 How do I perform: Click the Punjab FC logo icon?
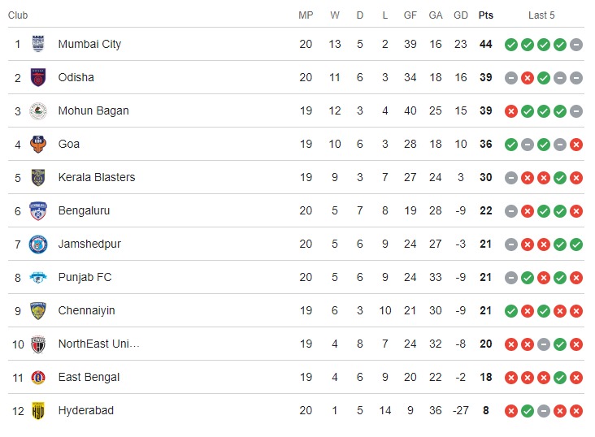[38, 277]
